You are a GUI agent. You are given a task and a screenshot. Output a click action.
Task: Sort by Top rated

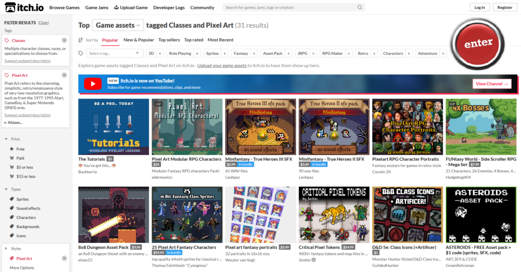point(194,40)
